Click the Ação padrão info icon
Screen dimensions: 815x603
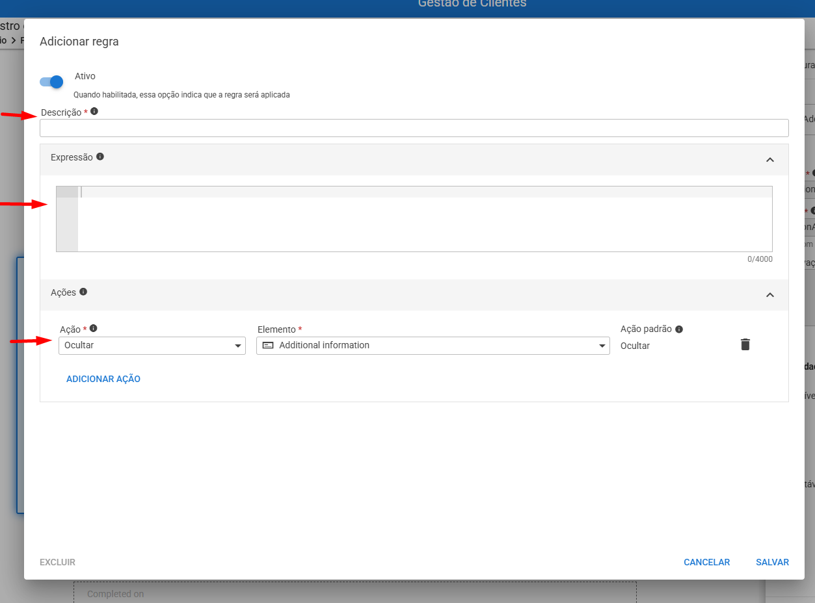[x=679, y=329]
